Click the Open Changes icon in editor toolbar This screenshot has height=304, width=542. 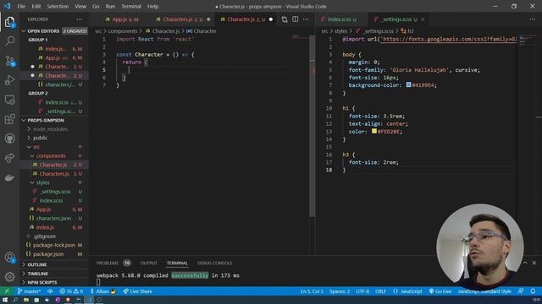[x=285, y=19]
